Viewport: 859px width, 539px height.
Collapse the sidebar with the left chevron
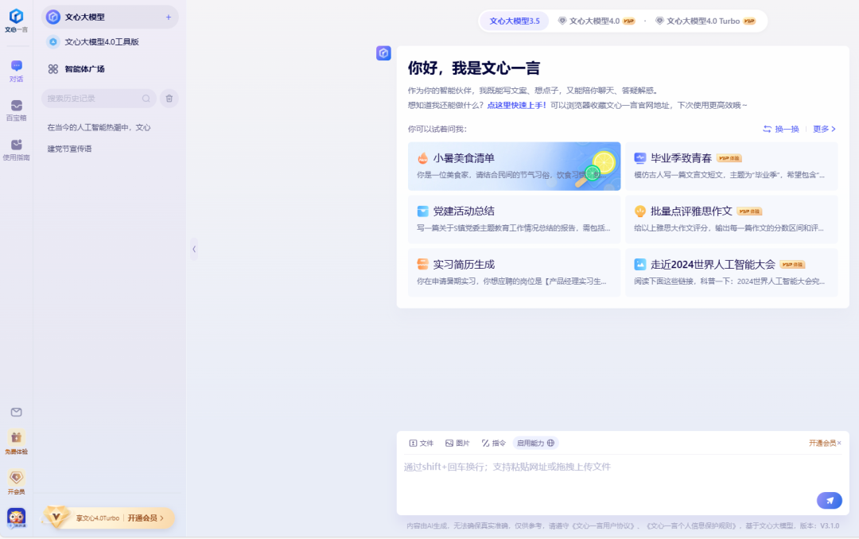pyautogui.click(x=194, y=250)
